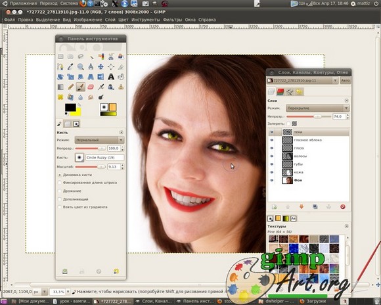This screenshot has width=381, height=305.
Task: Select the Move tool
Action: 101,66
